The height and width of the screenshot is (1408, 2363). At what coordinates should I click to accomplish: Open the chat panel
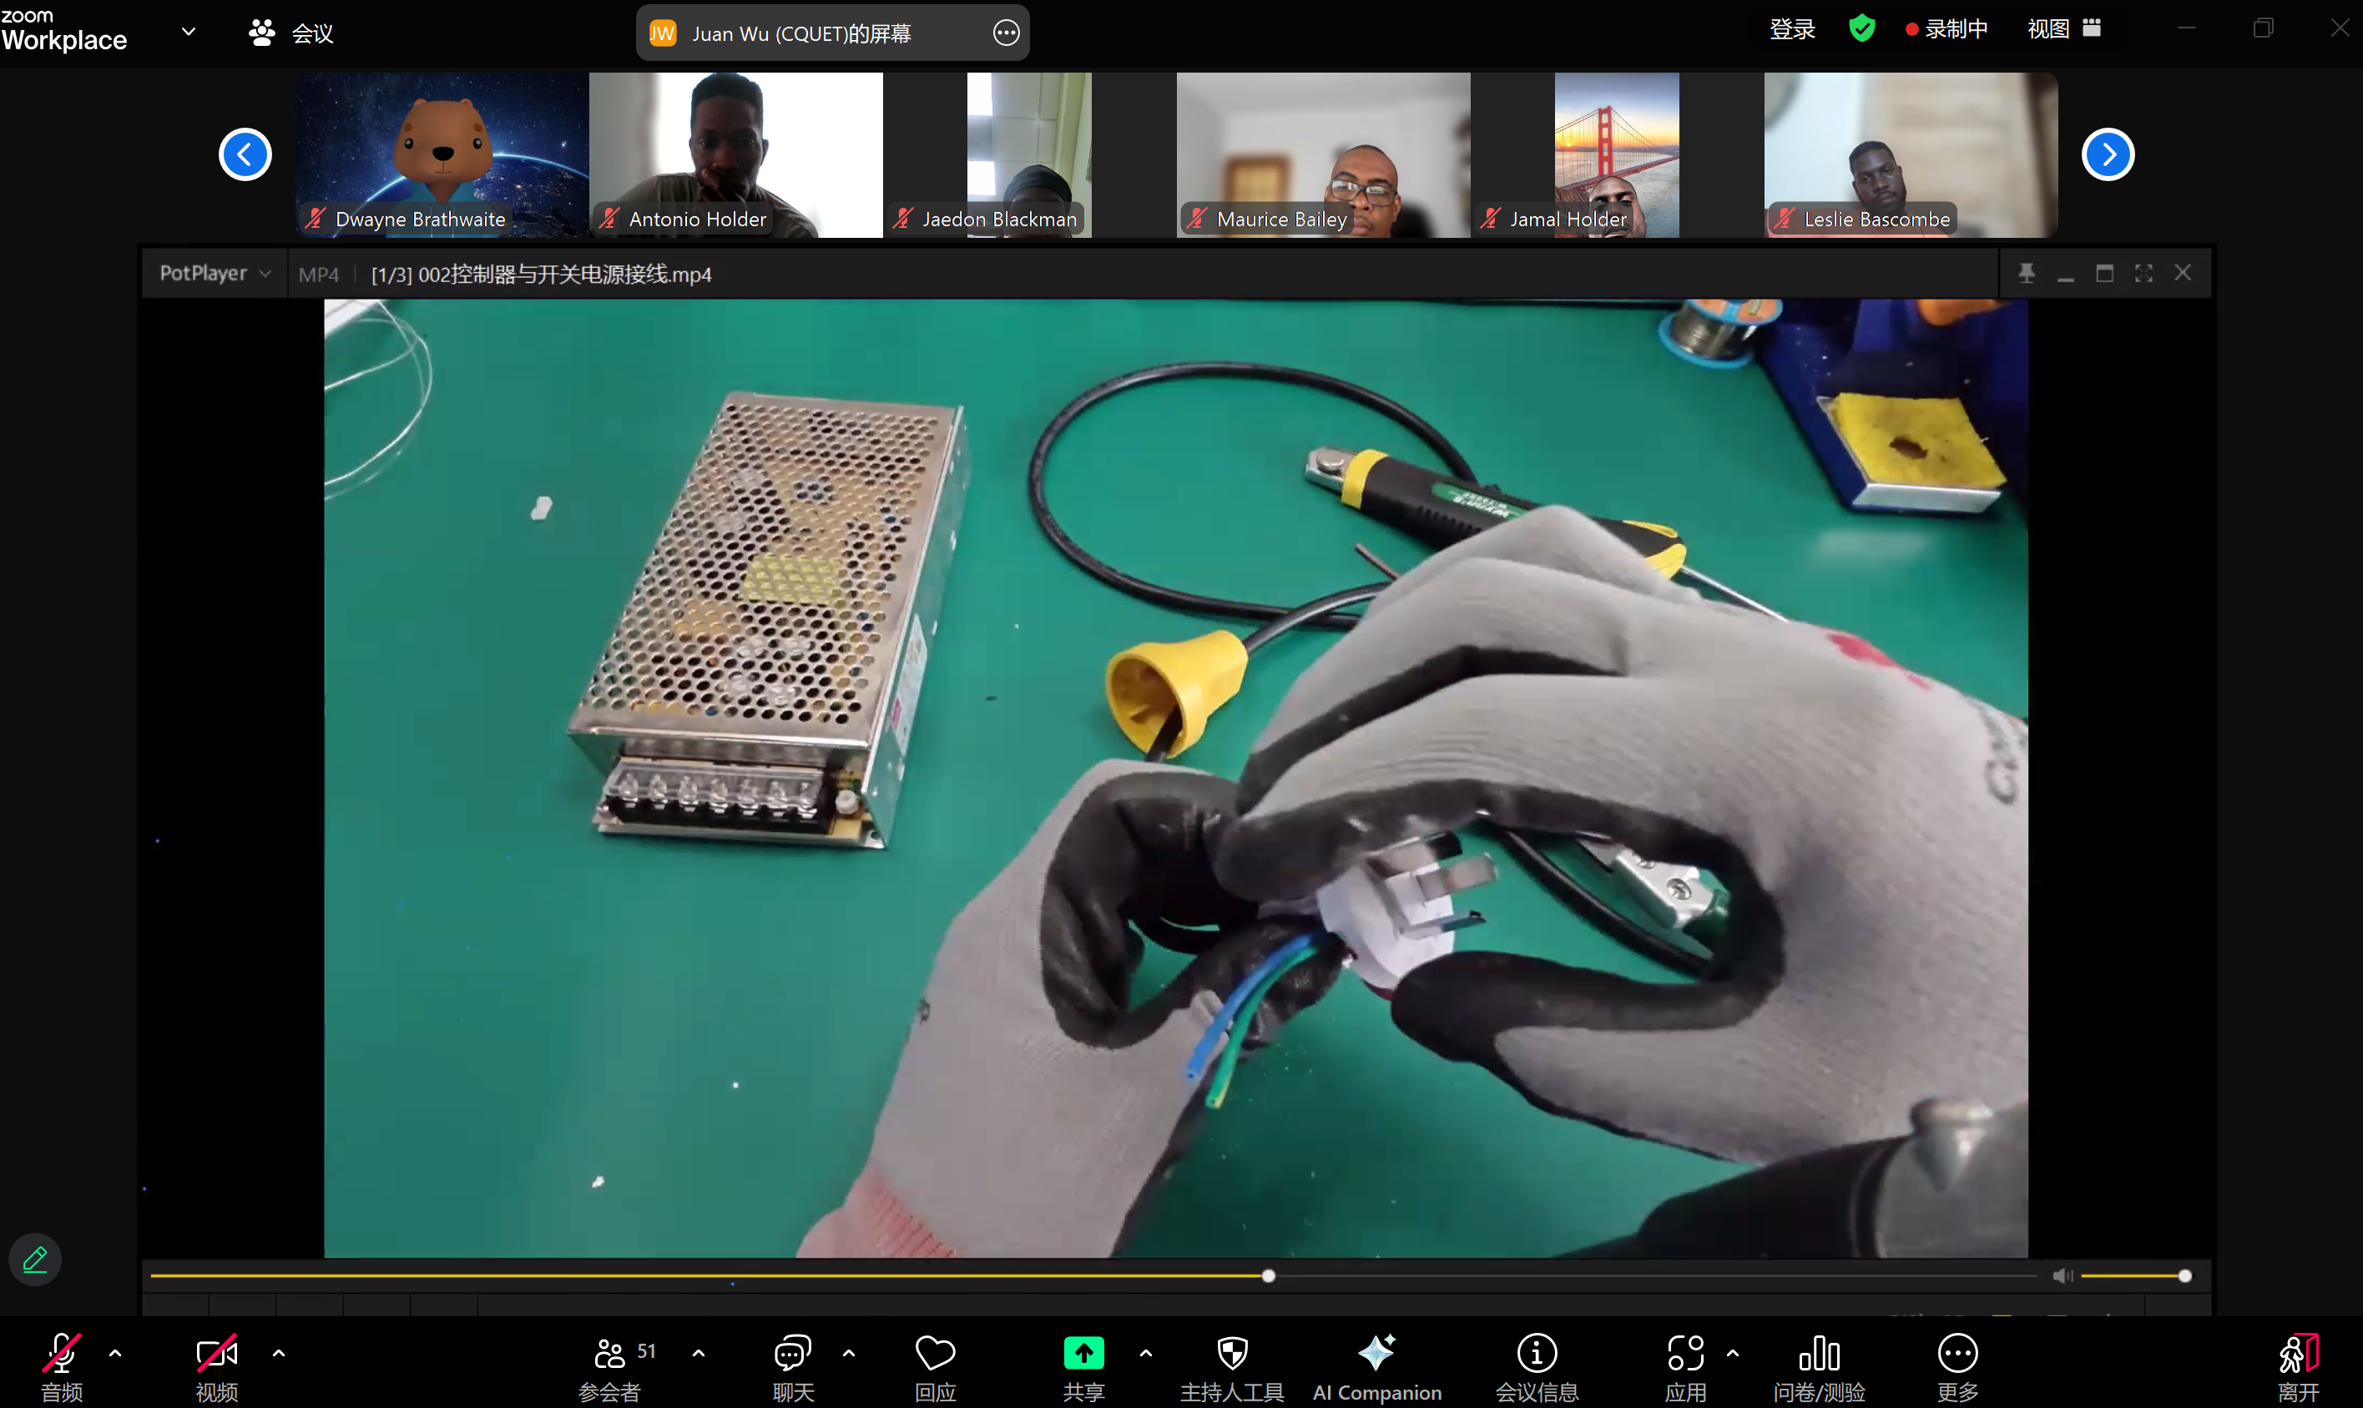coord(792,1353)
